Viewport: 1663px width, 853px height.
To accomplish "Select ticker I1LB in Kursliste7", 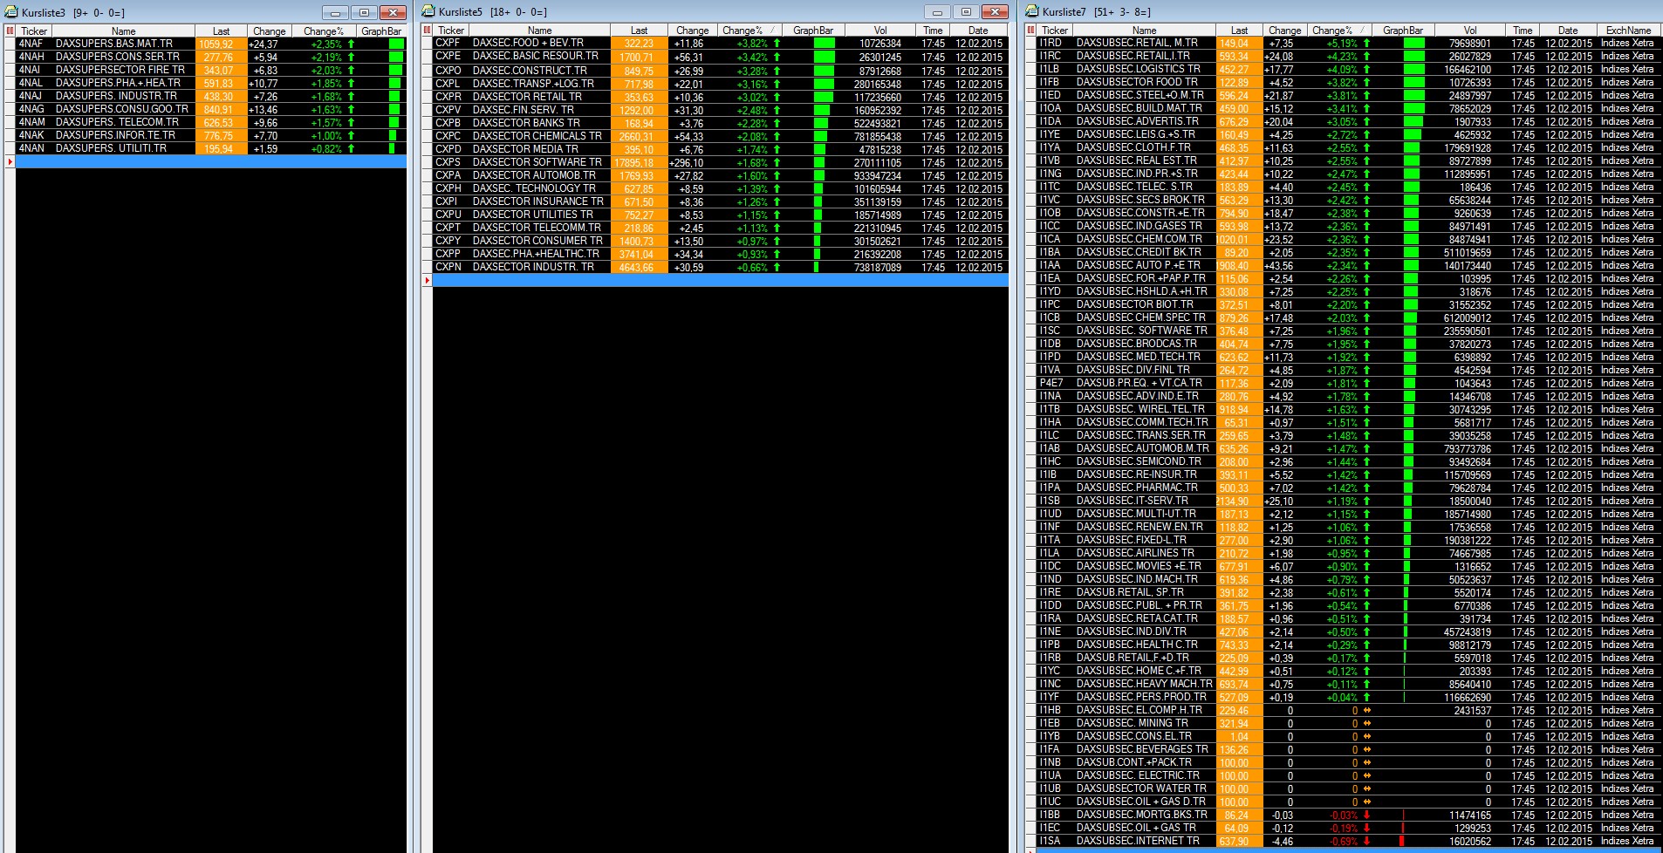I will coord(1050,68).
